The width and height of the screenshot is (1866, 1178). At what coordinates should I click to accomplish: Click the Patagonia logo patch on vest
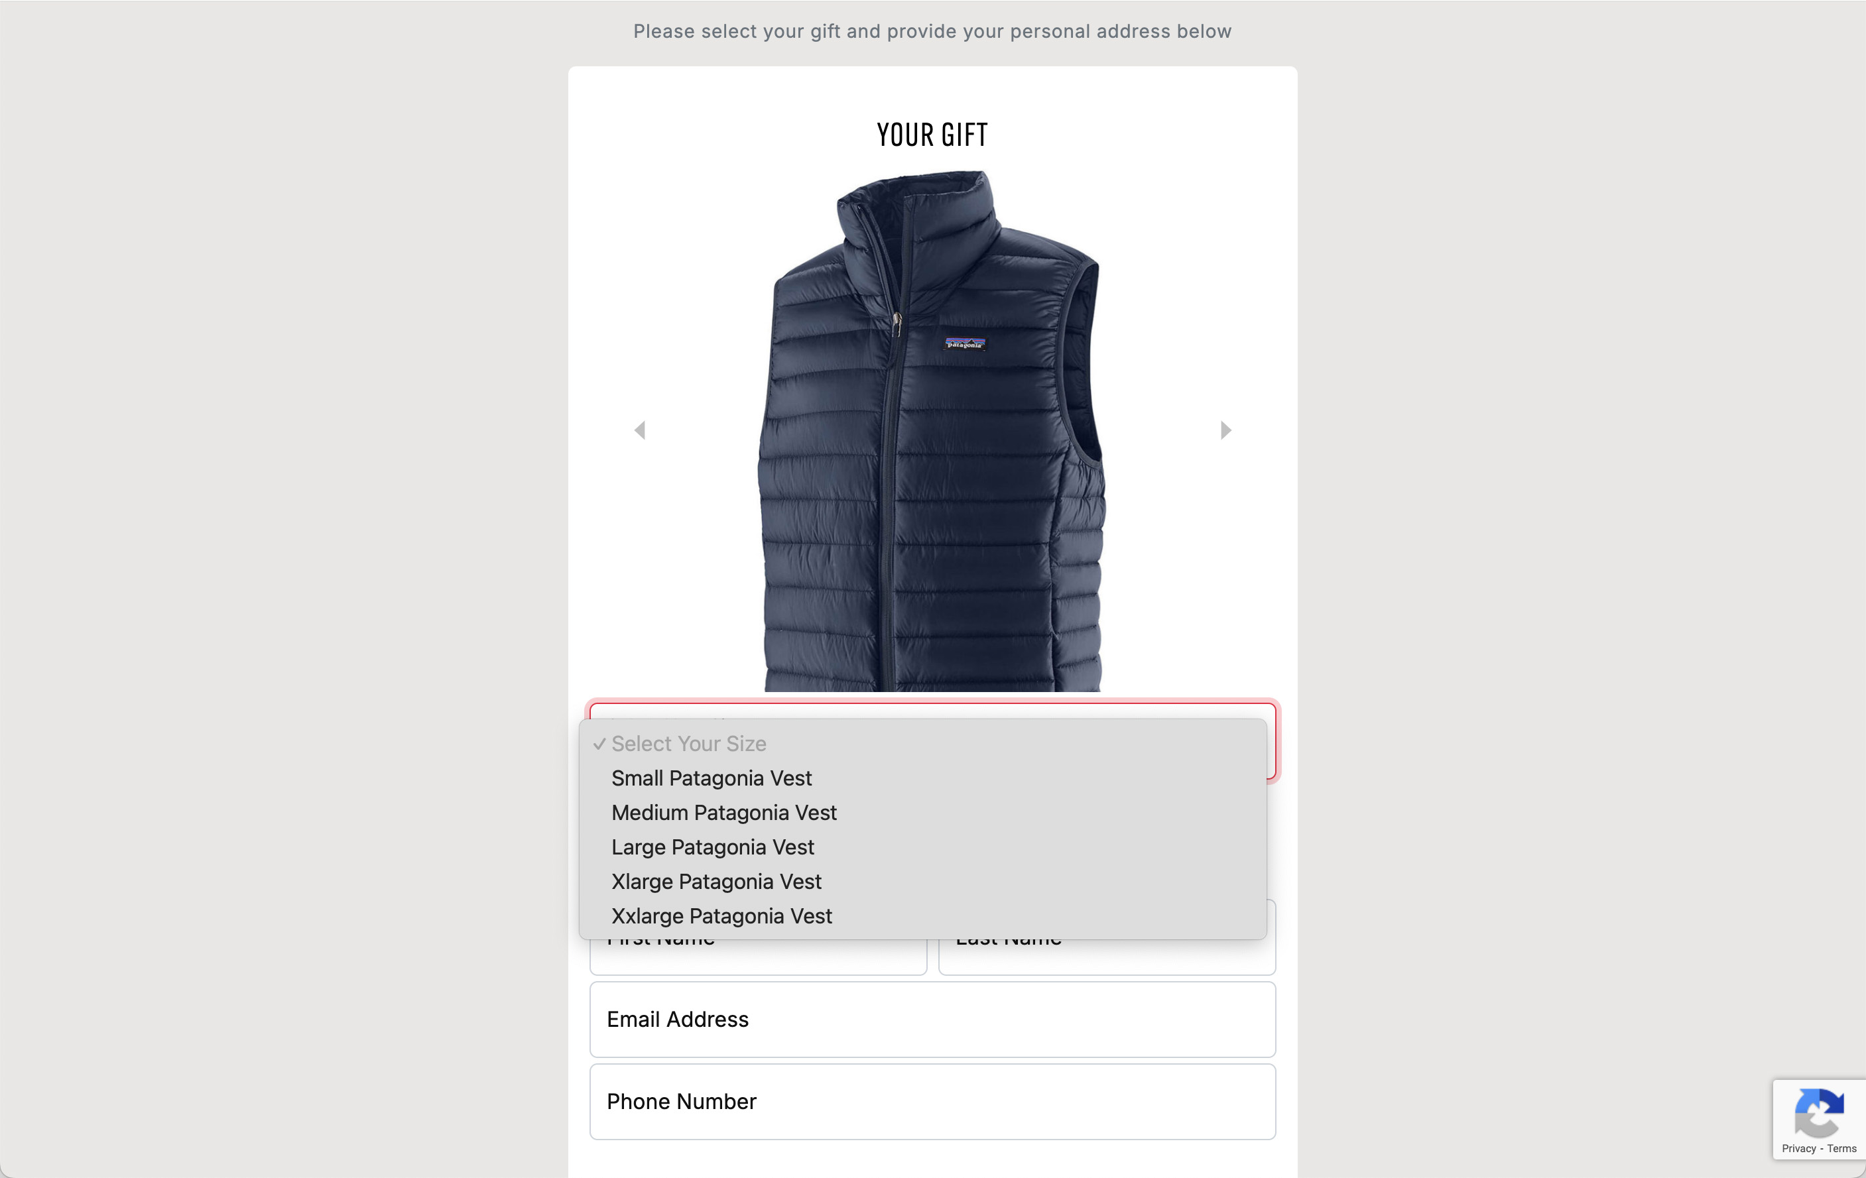coord(964,344)
